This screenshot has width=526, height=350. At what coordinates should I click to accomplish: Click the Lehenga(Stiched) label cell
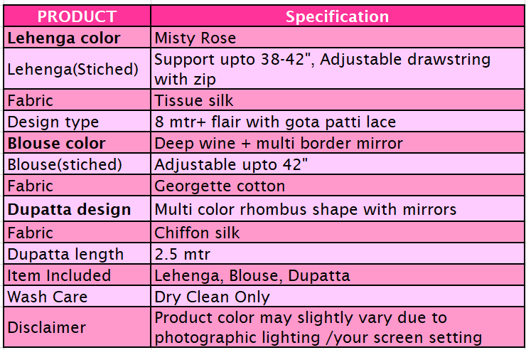(x=77, y=68)
